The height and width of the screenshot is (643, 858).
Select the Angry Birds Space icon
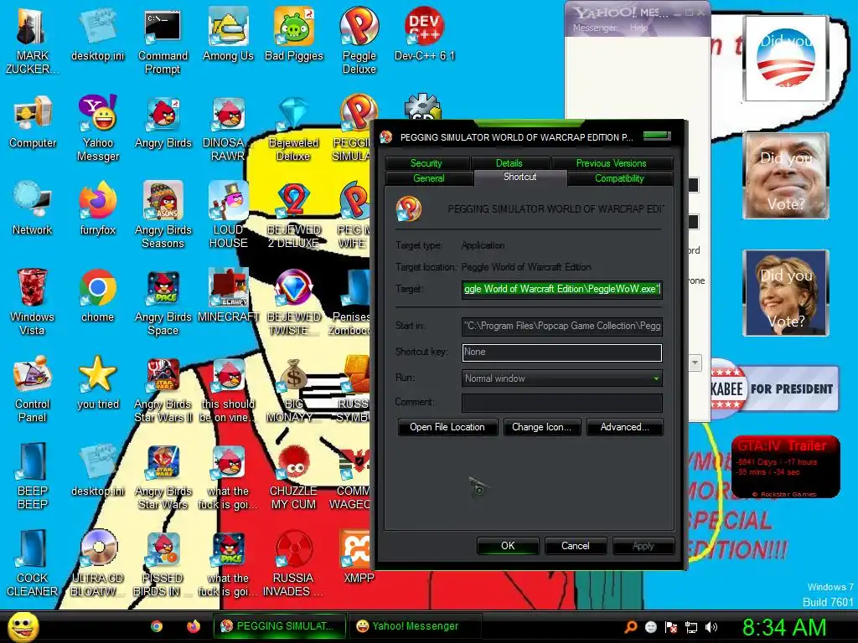click(x=163, y=302)
